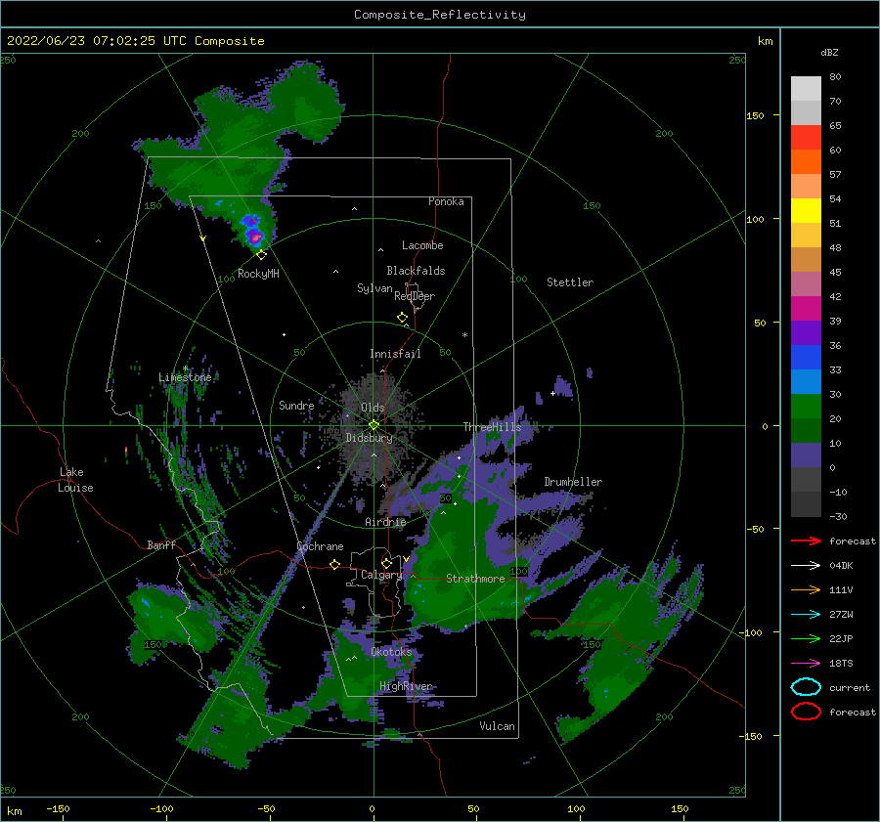
Task: Click the Stettler town label
Action: coord(570,282)
